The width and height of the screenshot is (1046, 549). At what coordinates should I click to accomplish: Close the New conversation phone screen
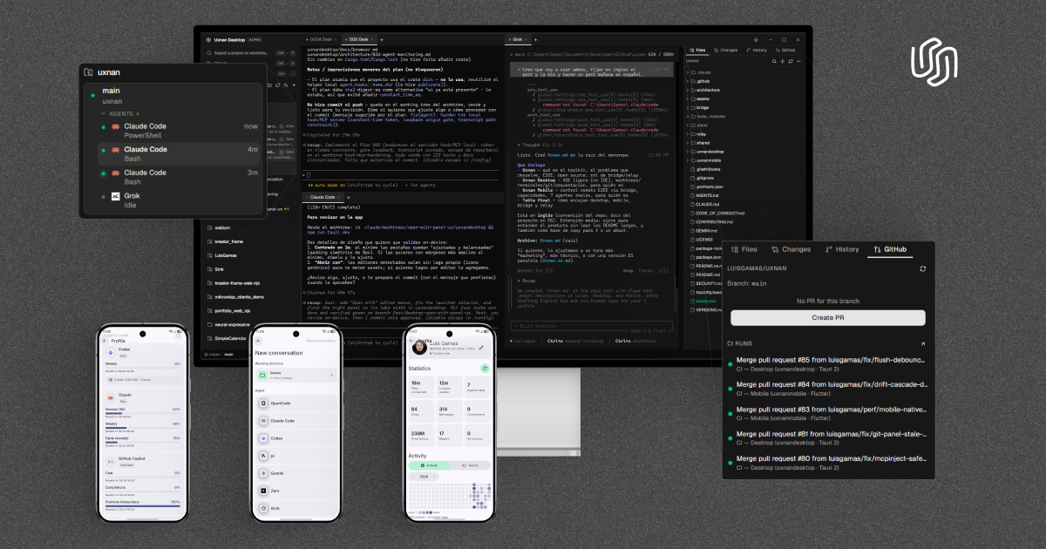tap(258, 341)
